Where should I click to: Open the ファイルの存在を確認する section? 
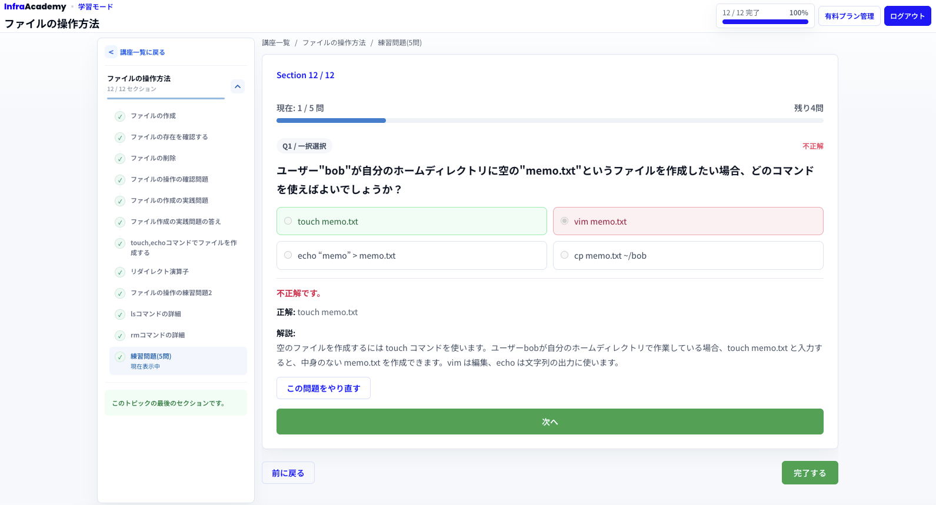178,138
